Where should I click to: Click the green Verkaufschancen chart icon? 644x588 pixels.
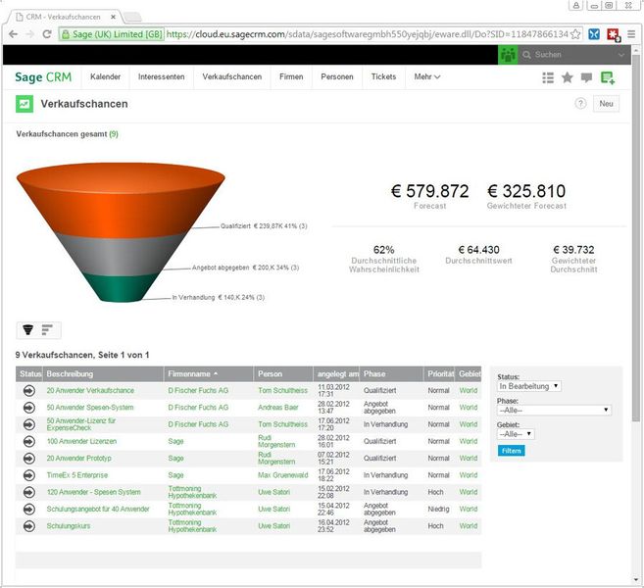click(25, 104)
